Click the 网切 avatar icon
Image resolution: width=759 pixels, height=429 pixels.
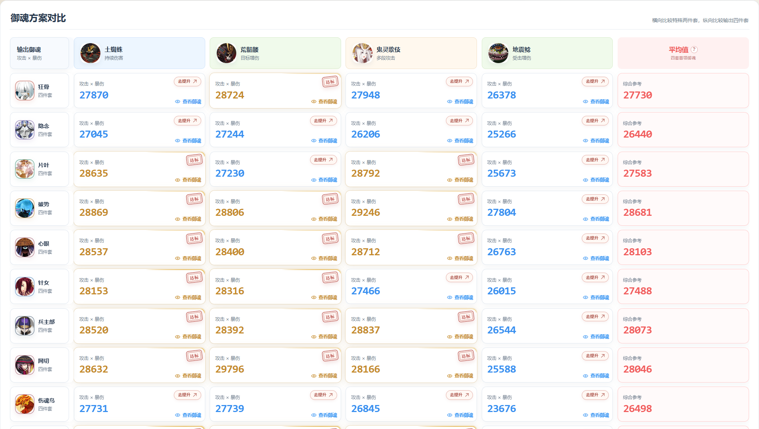click(x=25, y=365)
